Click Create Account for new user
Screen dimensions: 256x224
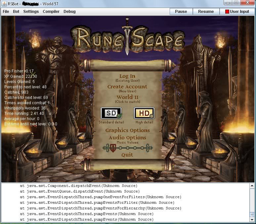point(127,87)
